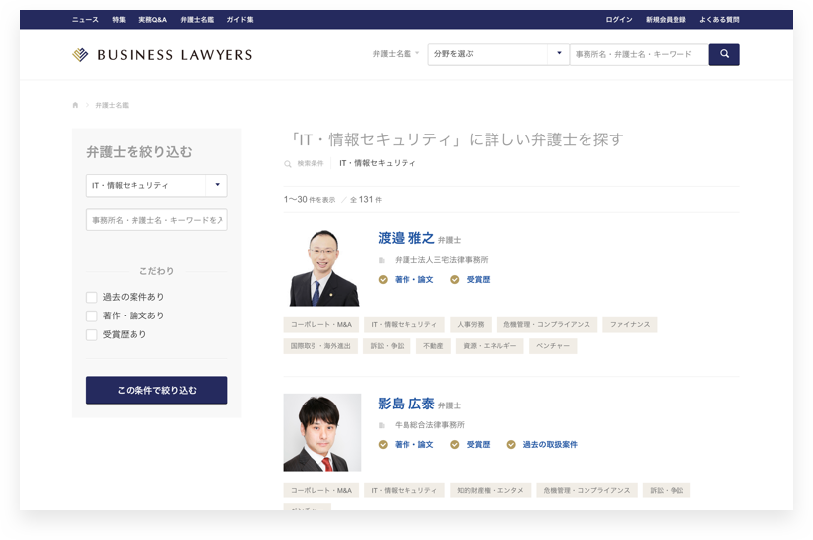Image resolution: width=813 pixels, height=540 pixels.
Task: Check the 著作・論文あり filter option
Action: pos(92,315)
